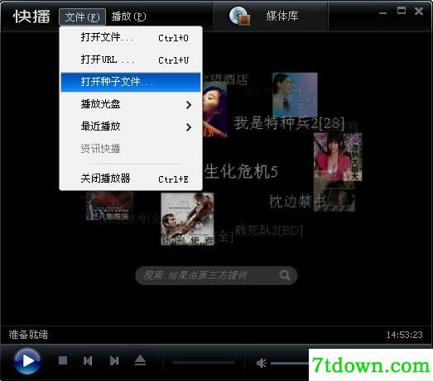This screenshot has width=433, height=381.
Task: Adjust the volume slider
Action: 290,363
